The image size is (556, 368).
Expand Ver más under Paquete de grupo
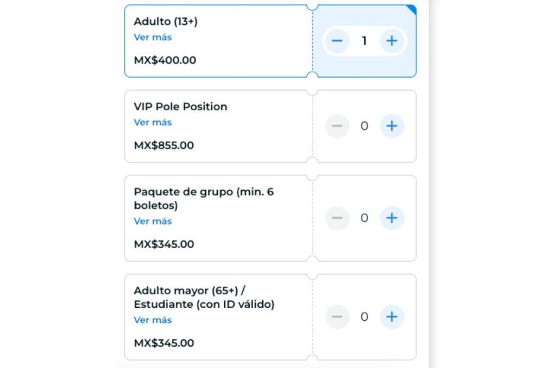(x=153, y=221)
